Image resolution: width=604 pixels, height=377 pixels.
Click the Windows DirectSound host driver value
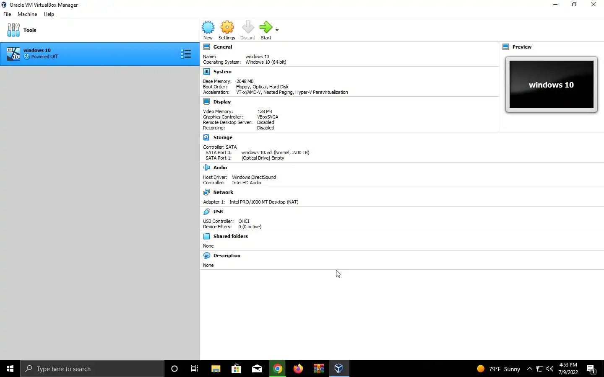pos(254,177)
